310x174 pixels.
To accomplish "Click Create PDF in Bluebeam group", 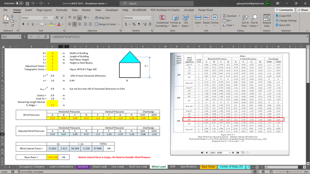I will coord(283,16).
